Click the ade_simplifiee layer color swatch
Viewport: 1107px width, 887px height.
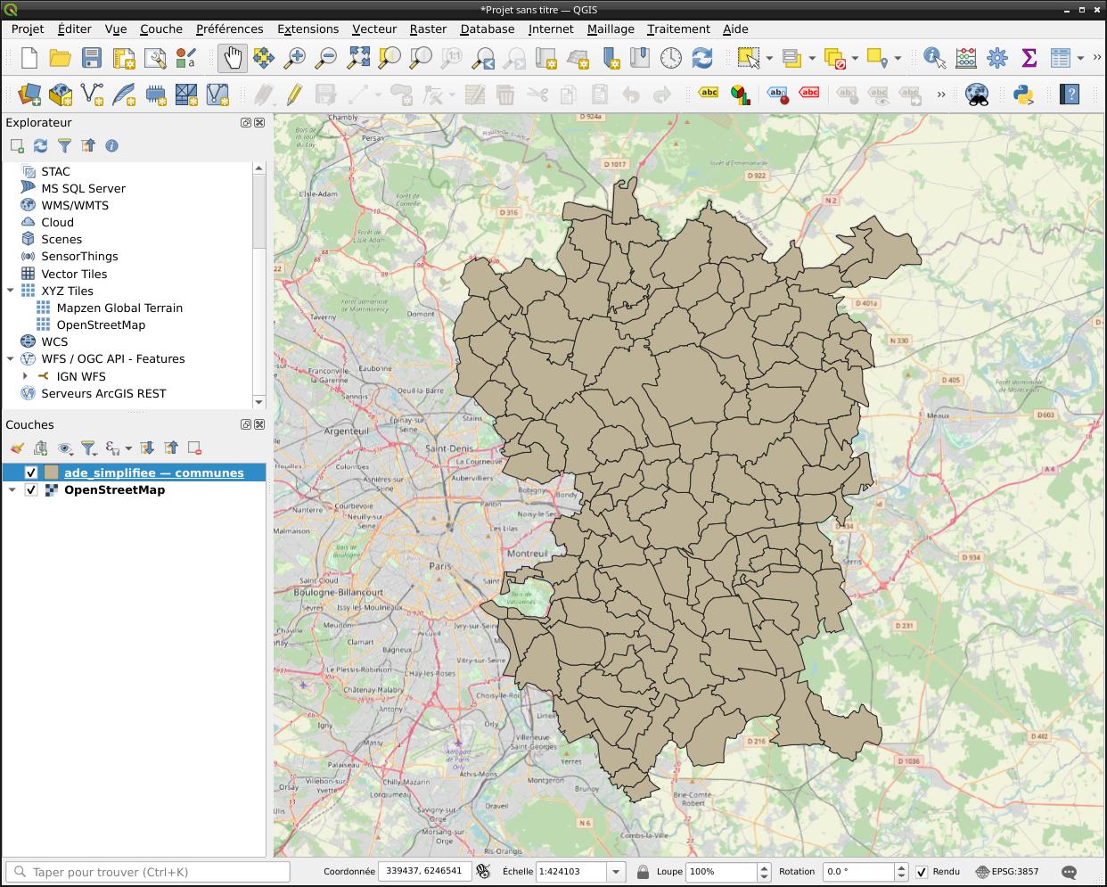tap(52, 472)
